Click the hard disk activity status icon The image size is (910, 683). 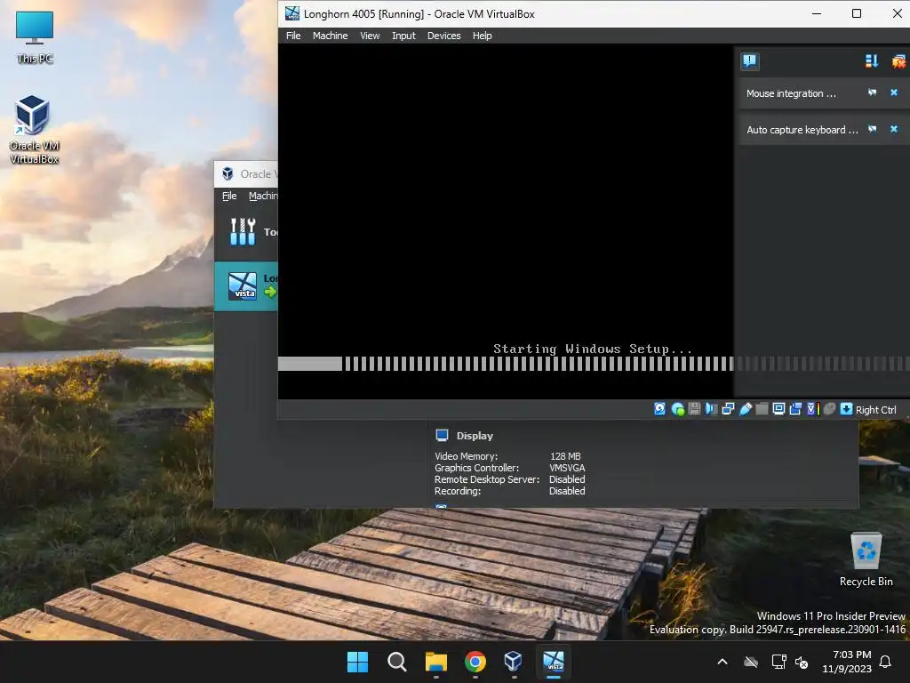pos(660,409)
